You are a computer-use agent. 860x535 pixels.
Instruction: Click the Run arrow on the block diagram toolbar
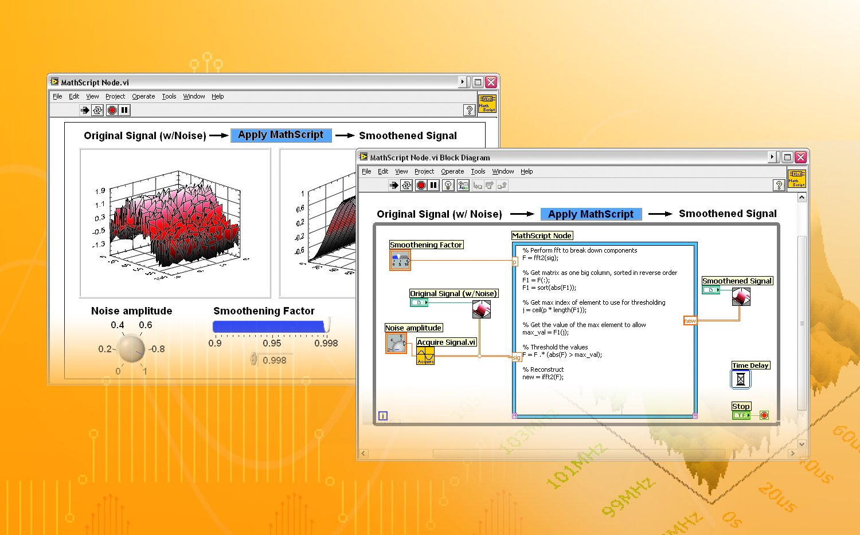coord(394,185)
